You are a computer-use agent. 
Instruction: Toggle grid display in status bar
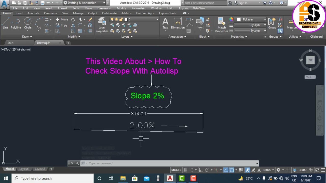(x=185, y=170)
